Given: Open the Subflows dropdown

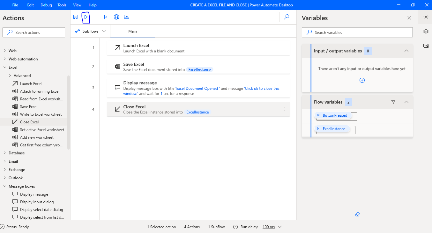Looking at the screenshot, I should click(90, 31).
